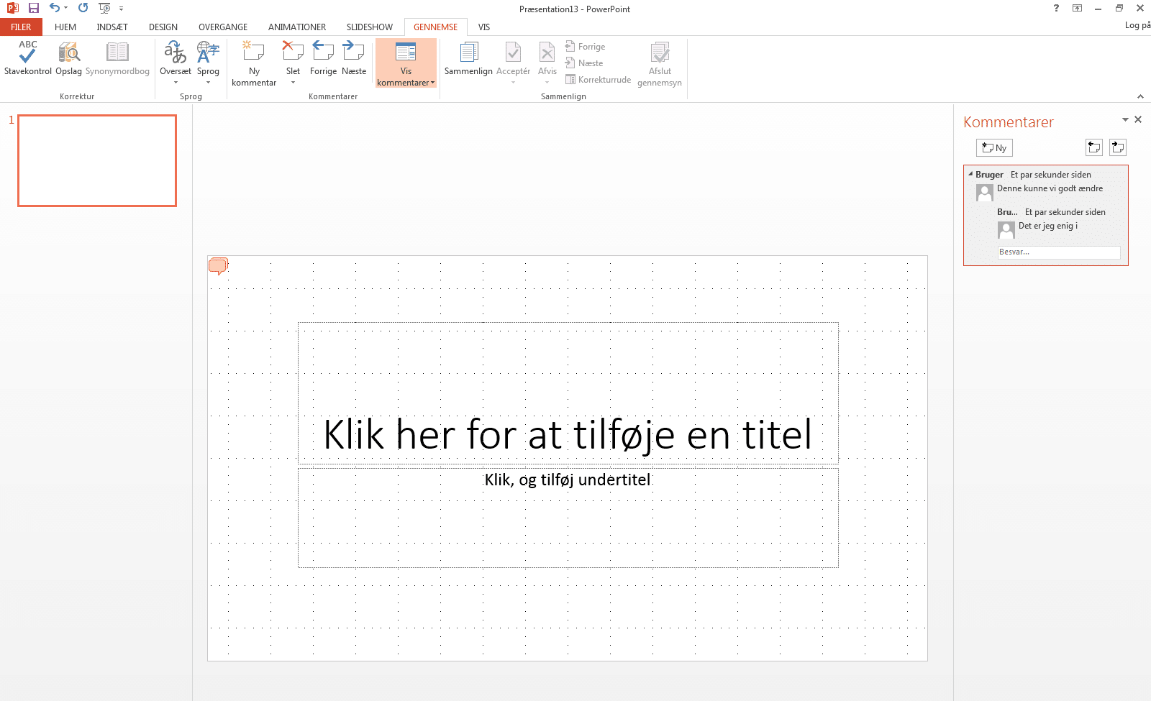Run Stavekontrol spell check
The width and height of the screenshot is (1151, 701).
[x=27, y=58]
